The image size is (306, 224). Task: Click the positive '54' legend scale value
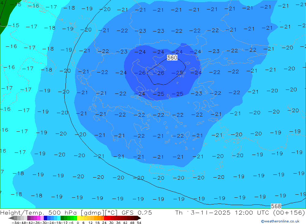click(x=139, y=223)
